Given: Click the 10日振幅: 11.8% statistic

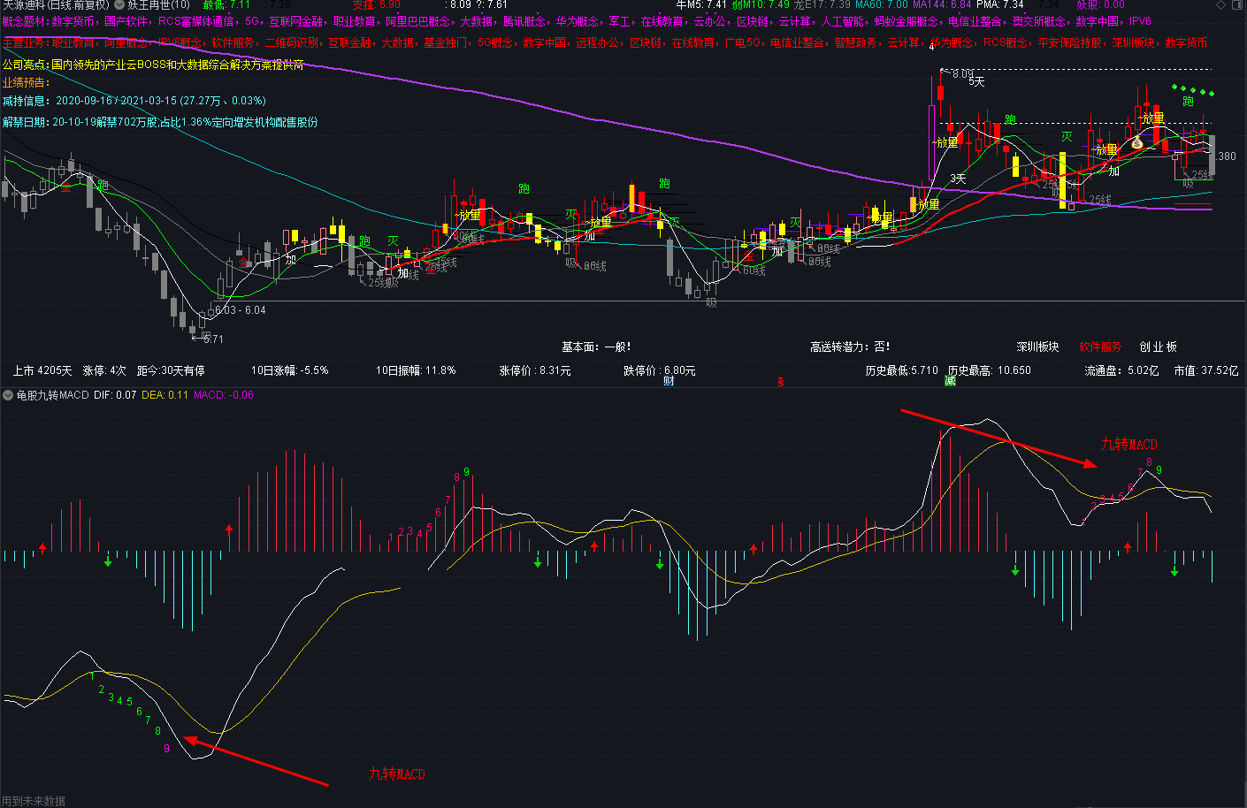Looking at the screenshot, I should (416, 370).
